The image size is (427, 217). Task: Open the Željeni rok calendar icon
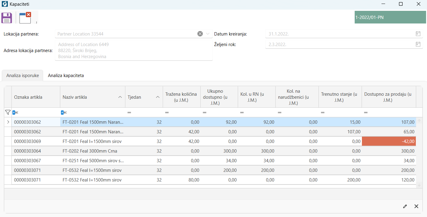[x=418, y=44]
